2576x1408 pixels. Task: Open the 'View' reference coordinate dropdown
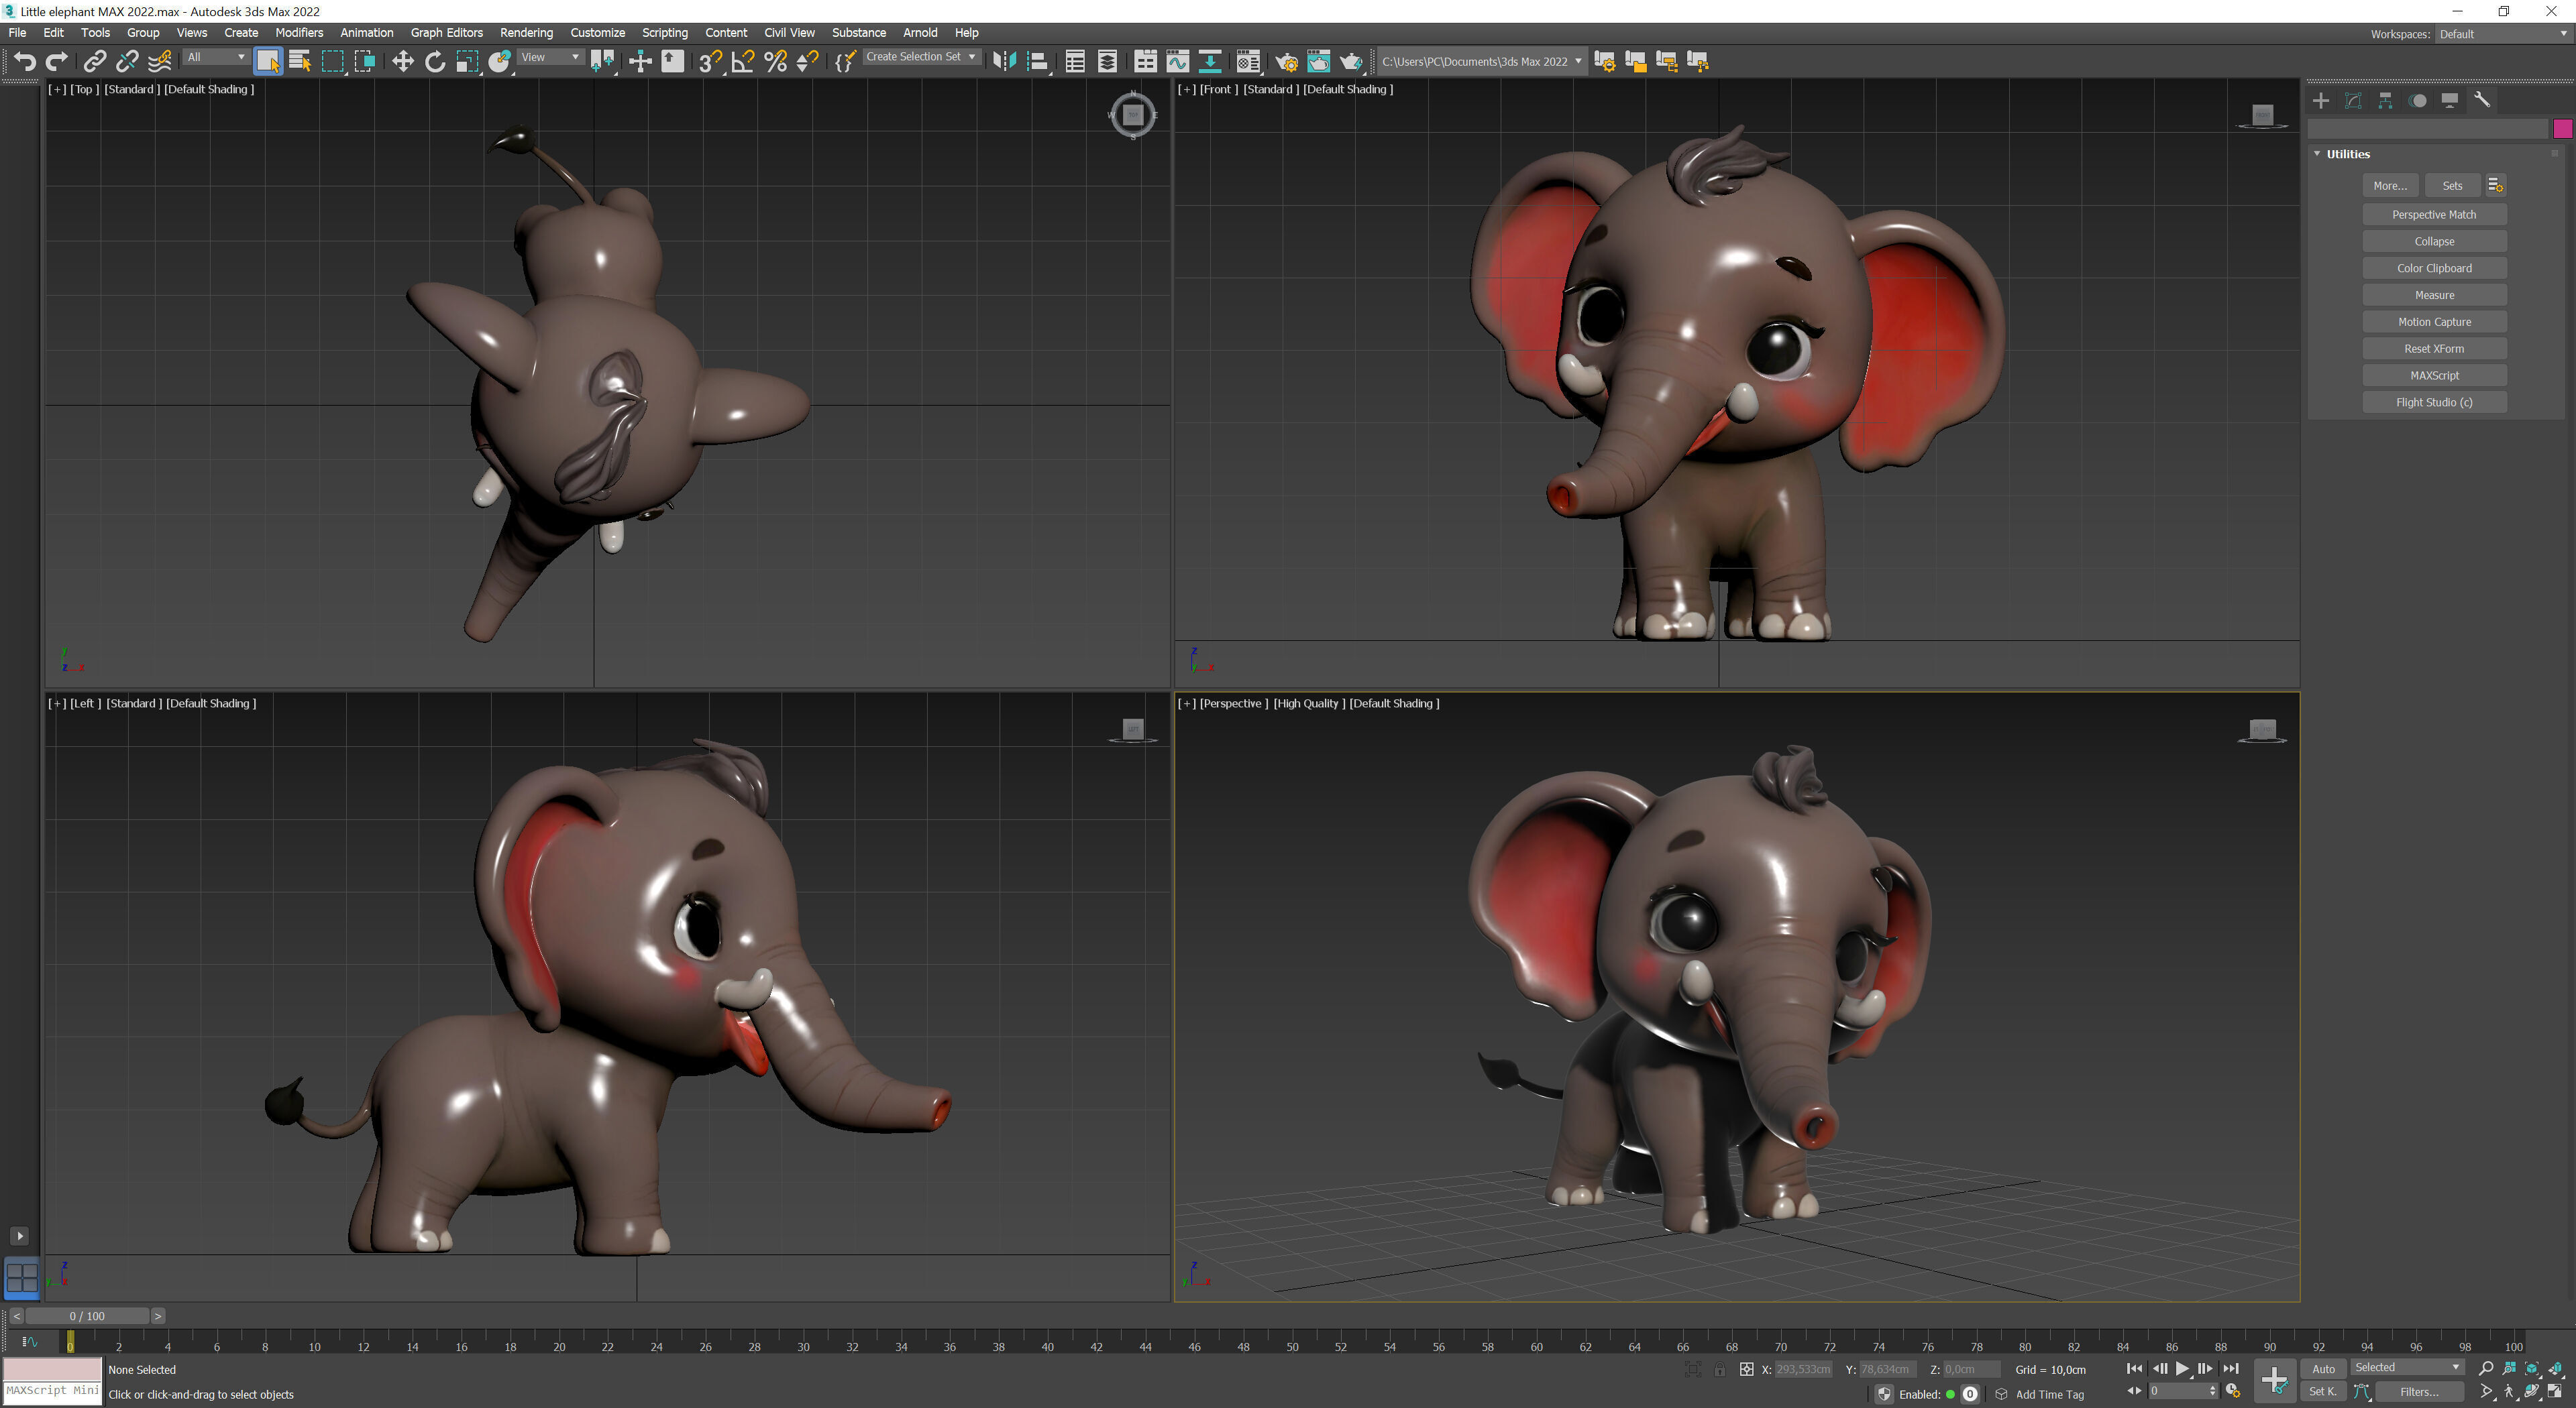click(550, 57)
